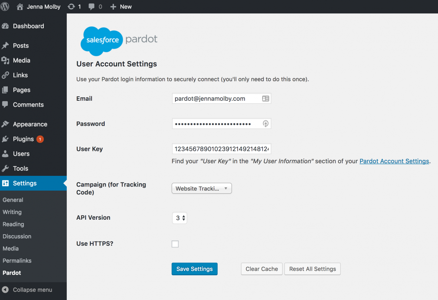The image size is (438, 300).
Task: Go to Appearance in the sidebar
Action: click(x=30, y=124)
